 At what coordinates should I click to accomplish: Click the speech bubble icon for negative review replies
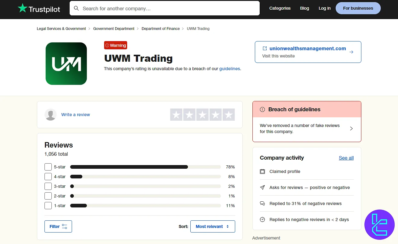[x=262, y=203]
